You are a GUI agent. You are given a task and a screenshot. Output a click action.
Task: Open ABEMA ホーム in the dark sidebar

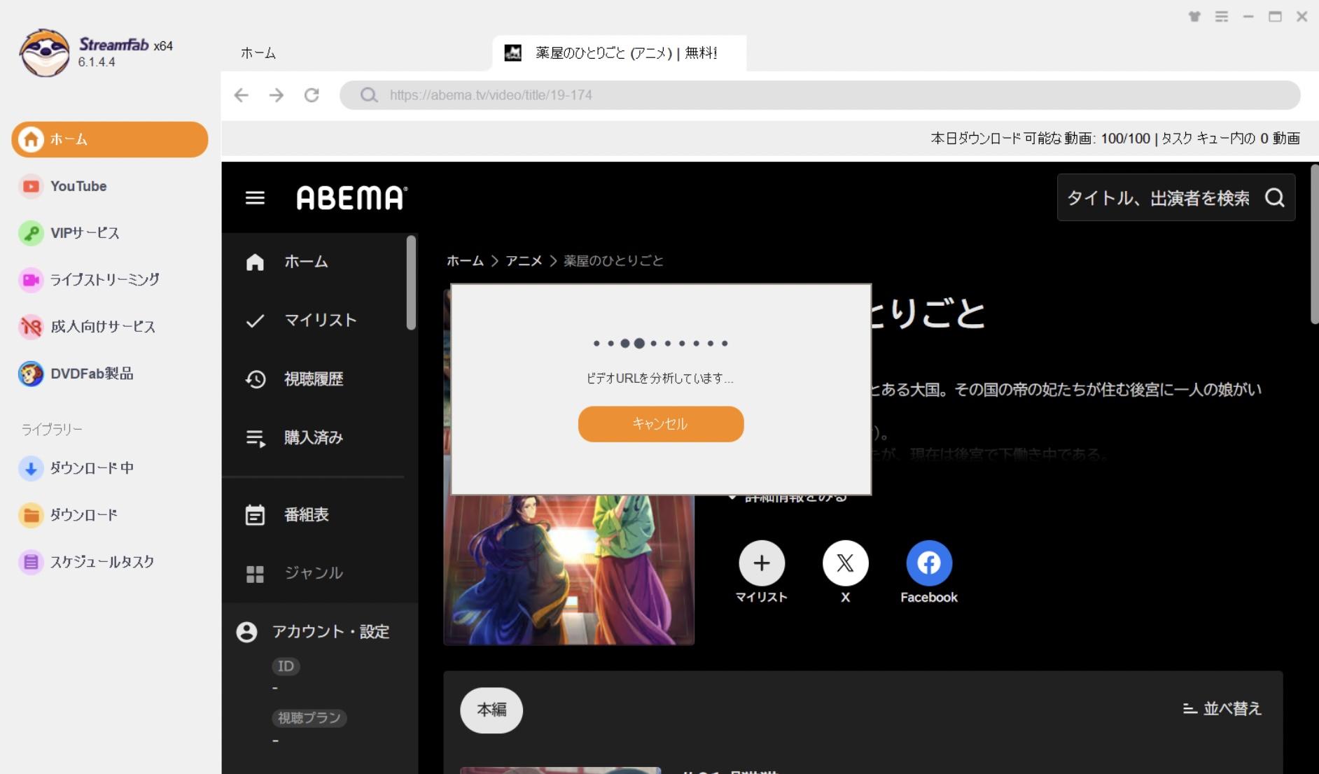[x=306, y=262]
